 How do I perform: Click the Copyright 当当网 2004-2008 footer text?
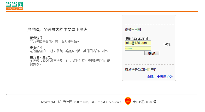[81, 102]
